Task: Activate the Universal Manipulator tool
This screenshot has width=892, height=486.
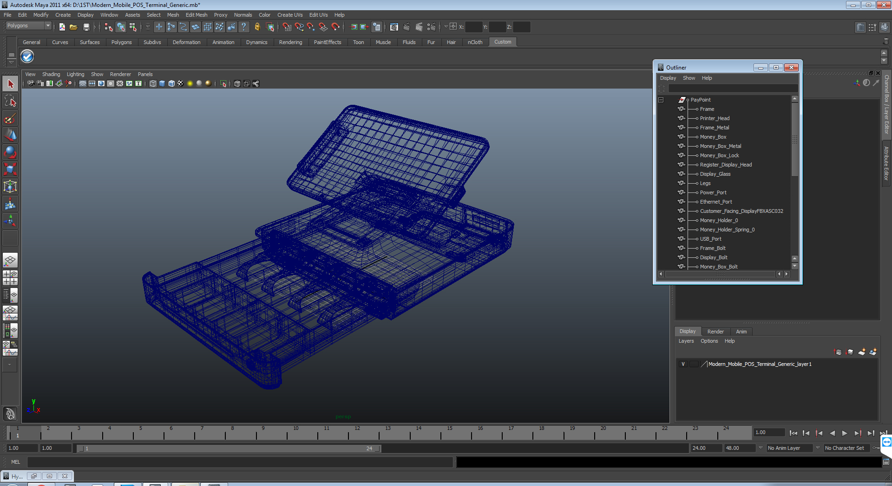Action: click(10, 186)
